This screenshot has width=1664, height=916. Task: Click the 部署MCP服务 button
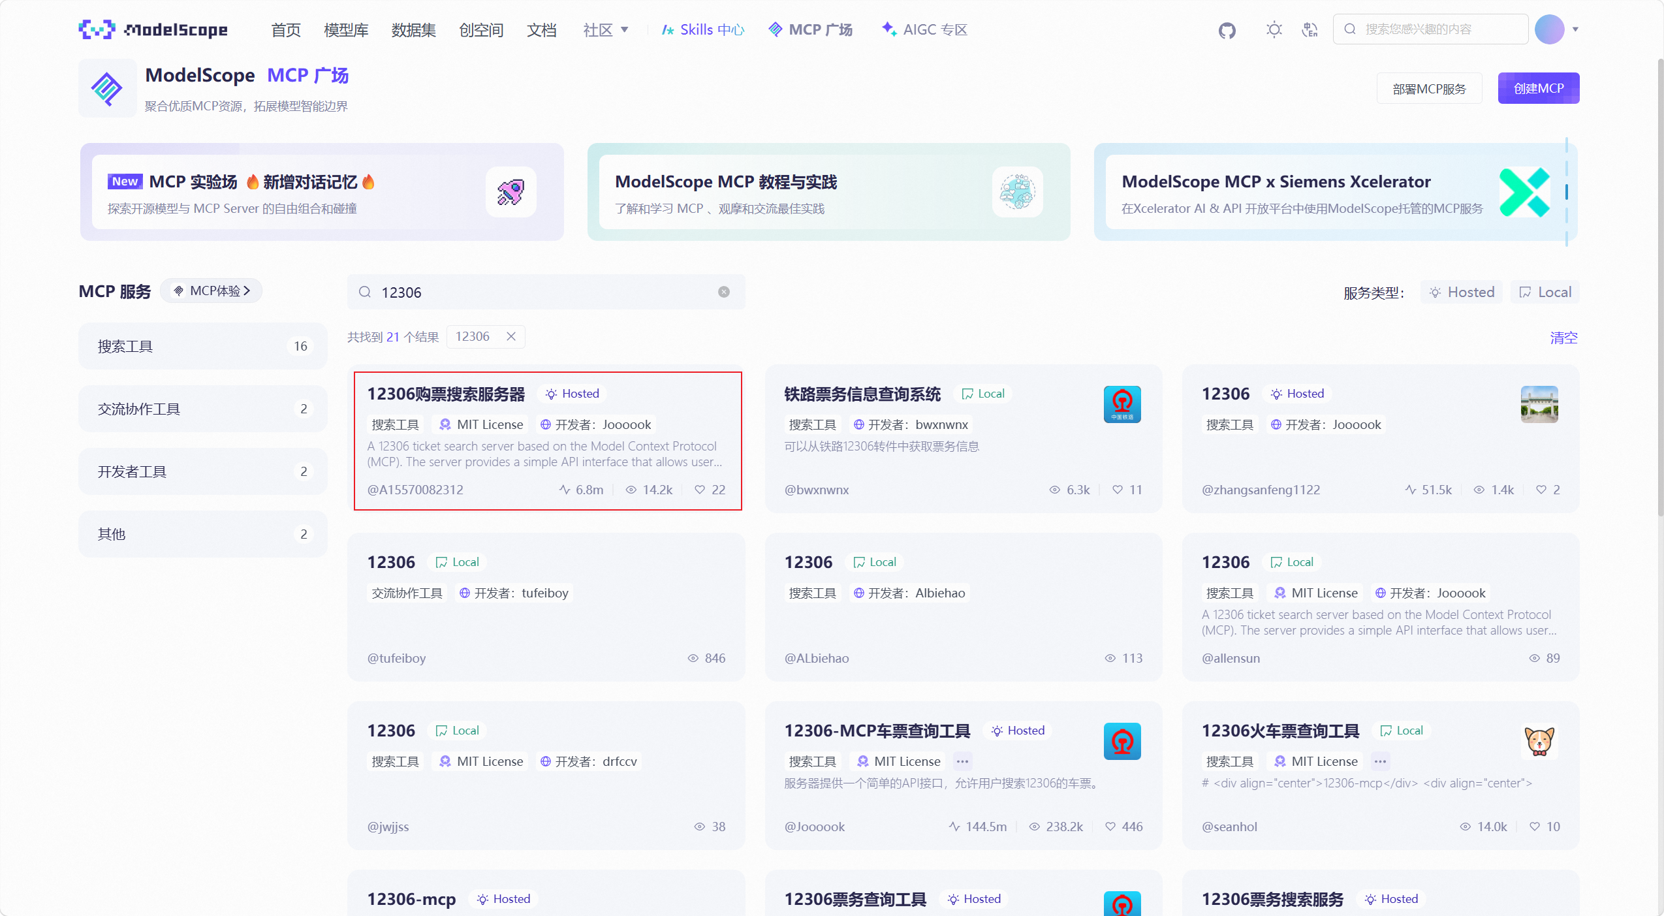pyautogui.click(x=1429, y=88)
